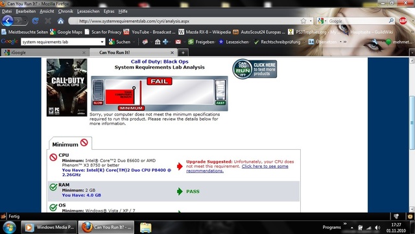Follow the Click here to see recommendations link
This screenshot has width=415, height=234.
click(x=237, y=169)
